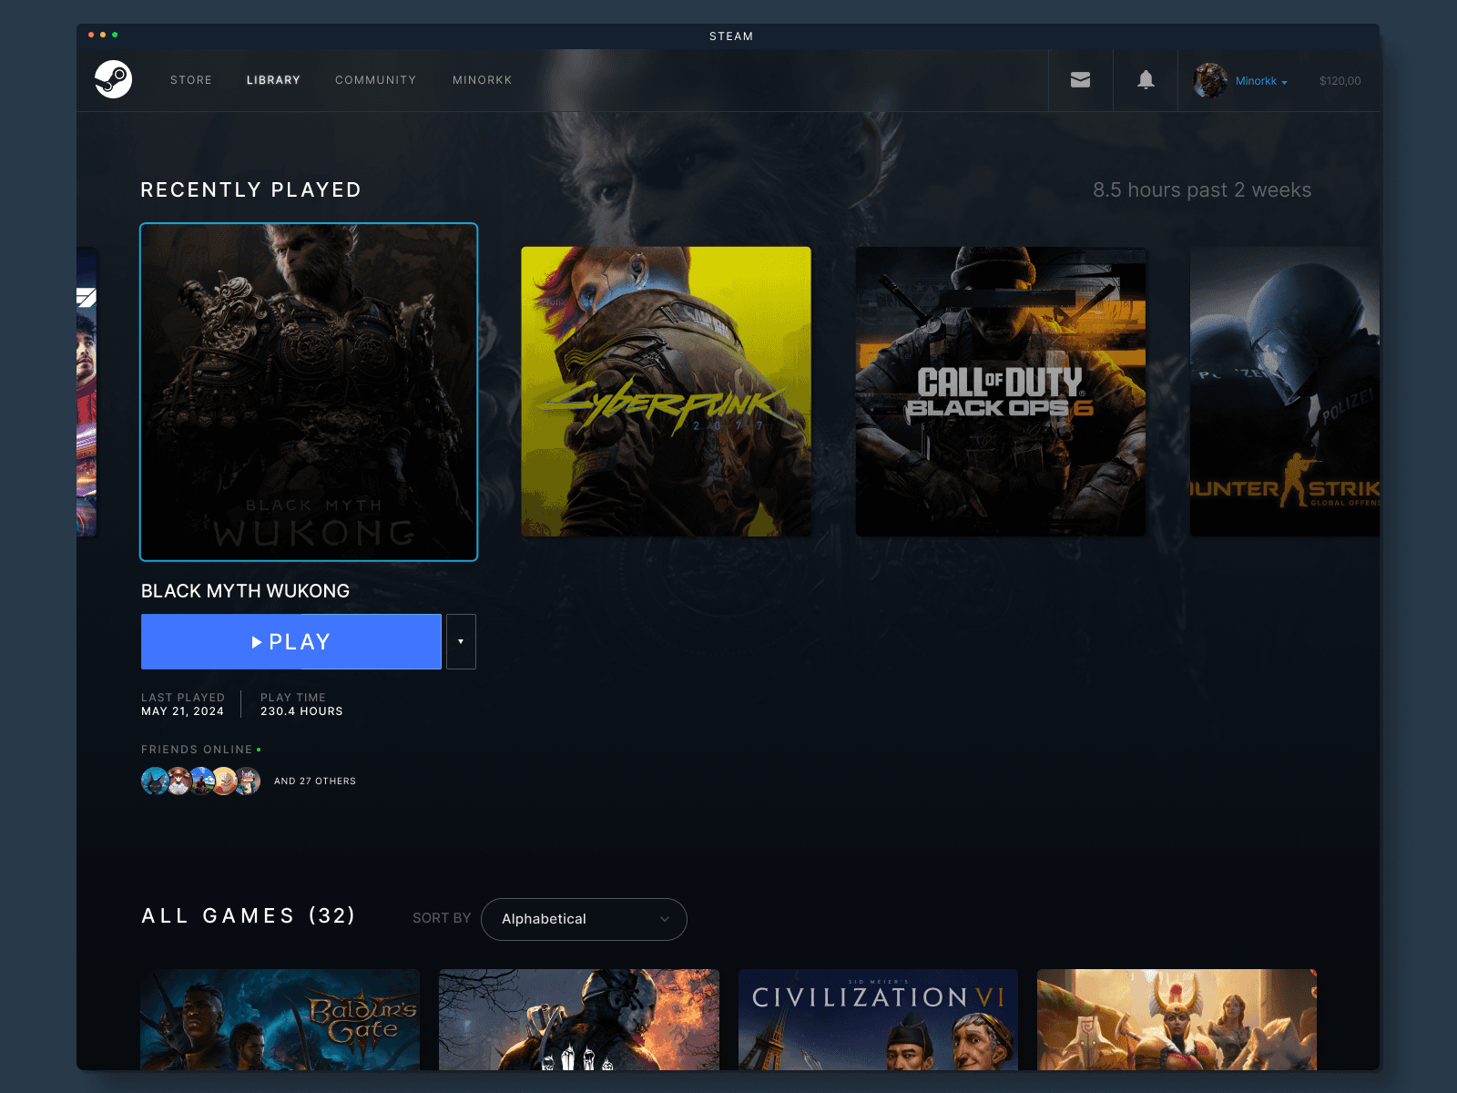The height and width of the screenshot is (1093, 1457).
Task: Click the first friend avatar online
Action: click(155, 781)
